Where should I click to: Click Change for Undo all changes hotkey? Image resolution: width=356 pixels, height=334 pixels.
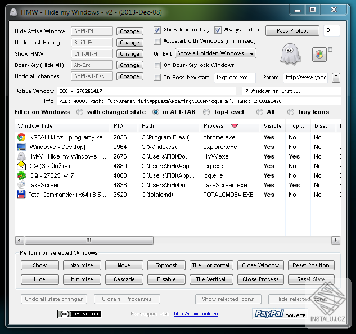130,76
